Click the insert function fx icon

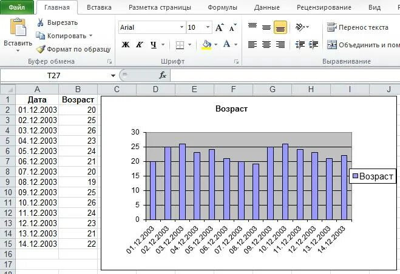[163, 75]
